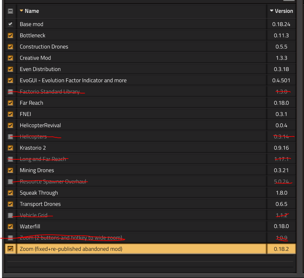Toggle the Waterfill mod checkbox
Image resolution: width=304 pixels, height=278 pixels.
[11, 226]
